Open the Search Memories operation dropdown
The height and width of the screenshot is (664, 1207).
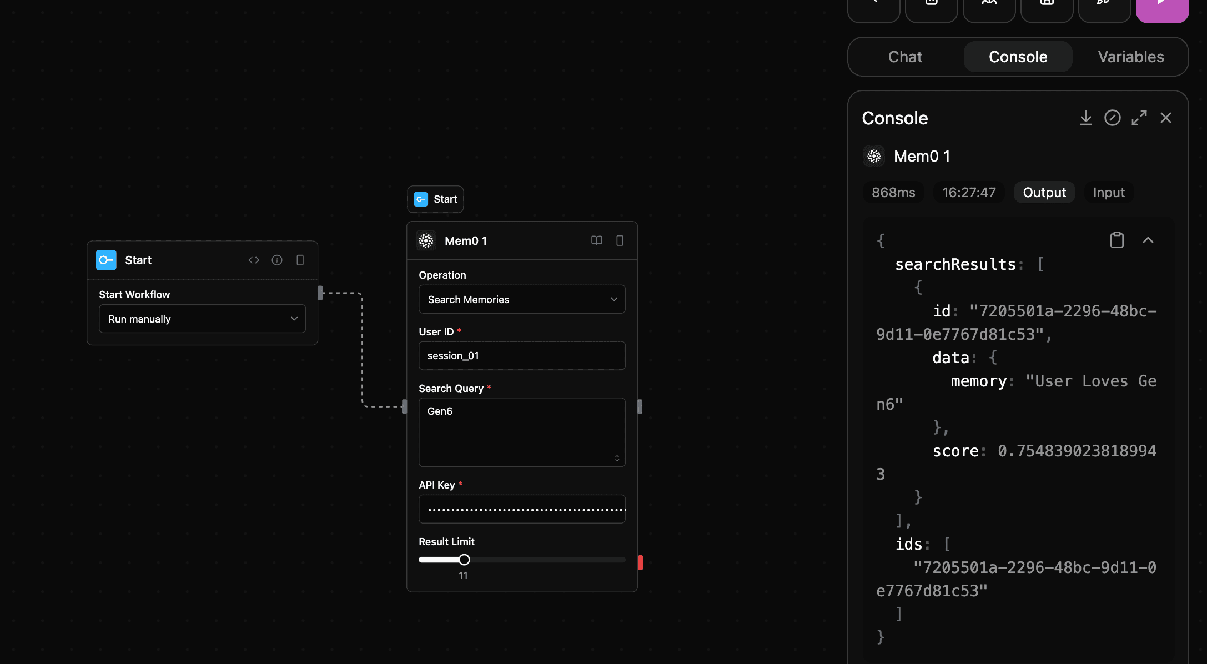point(521,299)
